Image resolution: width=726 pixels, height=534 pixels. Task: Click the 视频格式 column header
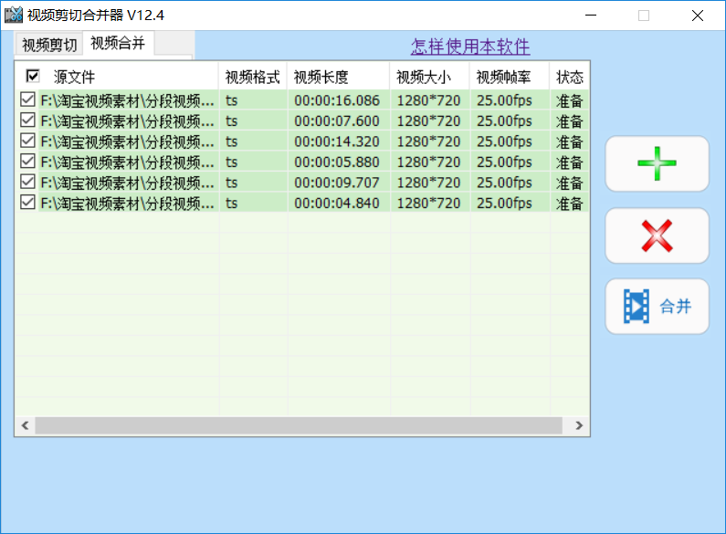pyautogui.click(x=252, y=78)
